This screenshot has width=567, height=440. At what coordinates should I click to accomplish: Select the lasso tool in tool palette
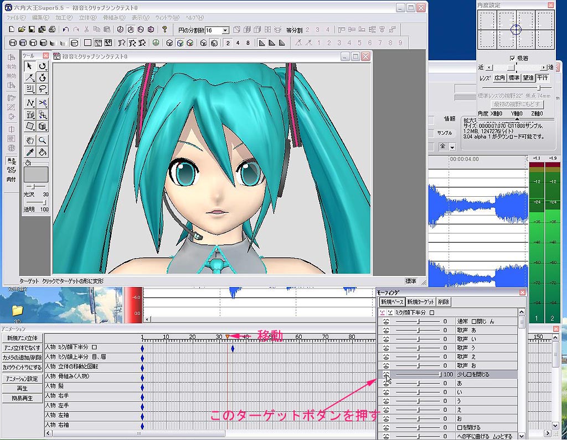pos(42,89)
